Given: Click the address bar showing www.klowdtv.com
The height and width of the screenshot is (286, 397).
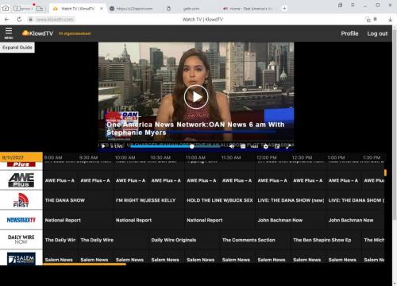Looking at the screenshot, I should [55, 19].
